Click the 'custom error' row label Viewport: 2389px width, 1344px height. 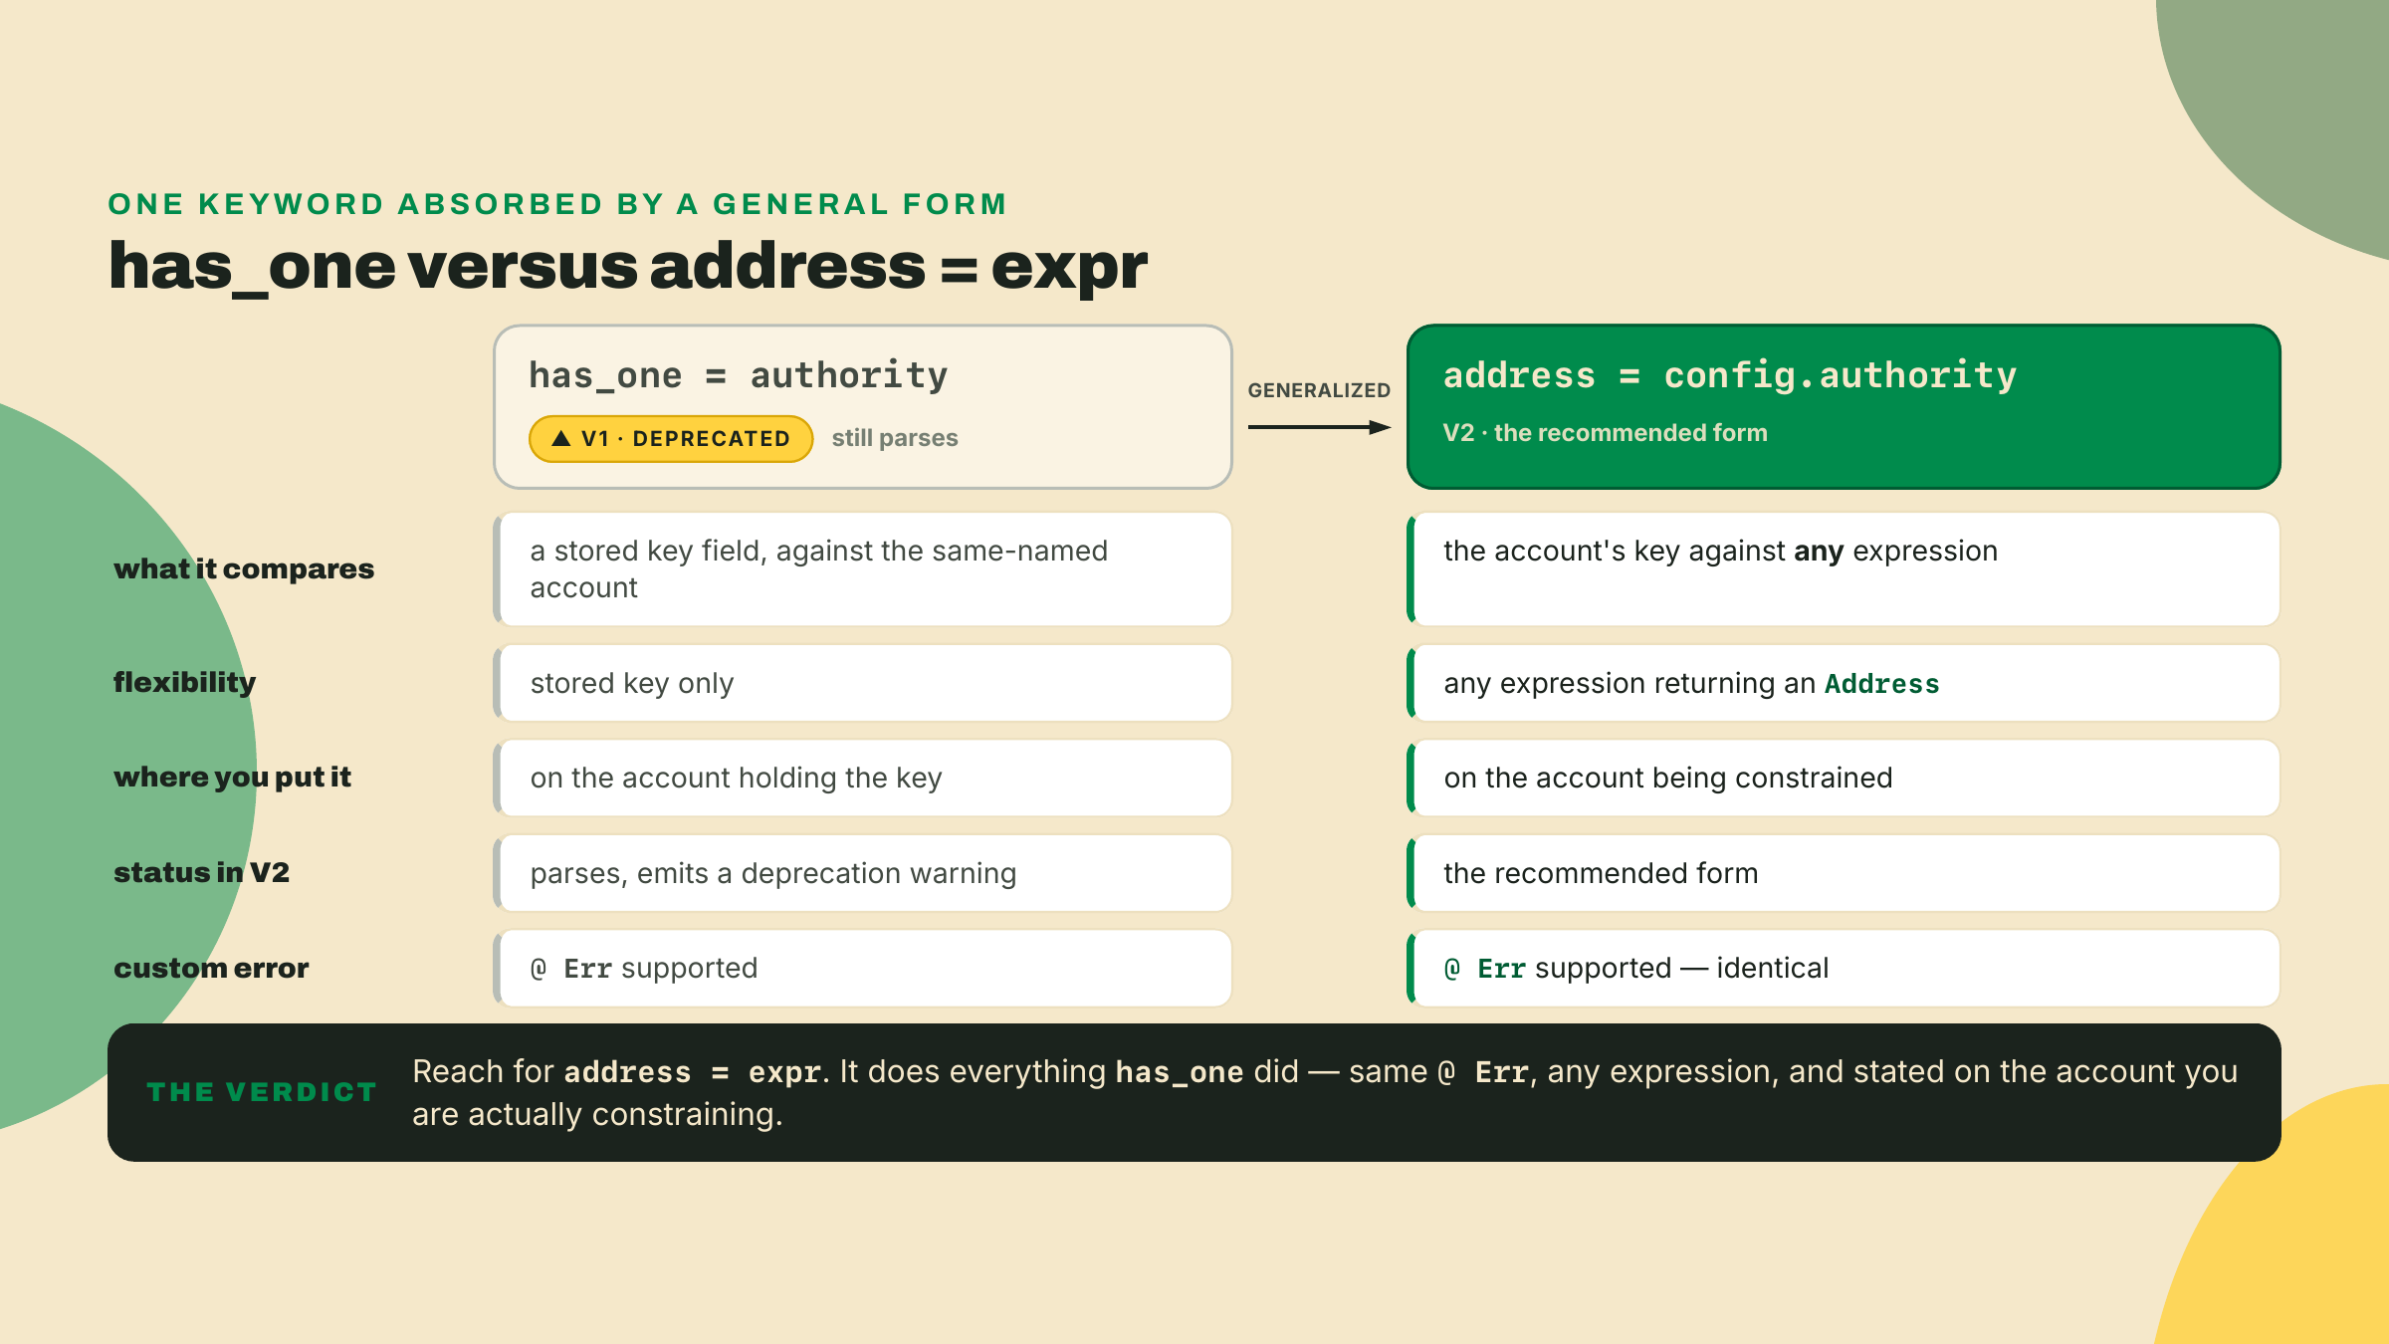pos(211,968)
